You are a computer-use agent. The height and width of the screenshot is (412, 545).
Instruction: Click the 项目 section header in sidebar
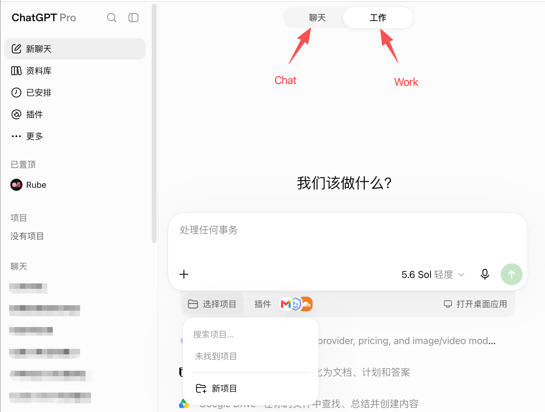19,218
